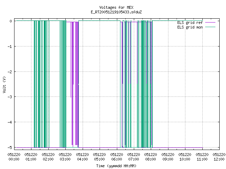Click the purple legend line sample
The width and height of the screenshot is (226, 169).
coord(210,23)
